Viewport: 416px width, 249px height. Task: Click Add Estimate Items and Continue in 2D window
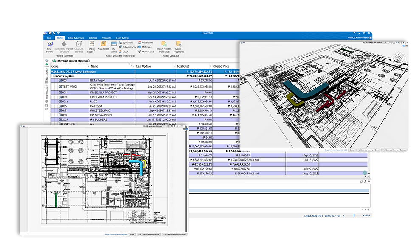coord(175,235)
